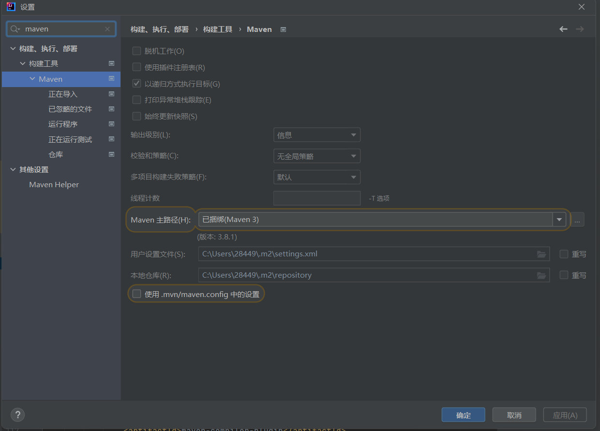The height and width of the screenshot is (431, 600).
Task: Collapse the Maven tree node
Action: [32, 79]
